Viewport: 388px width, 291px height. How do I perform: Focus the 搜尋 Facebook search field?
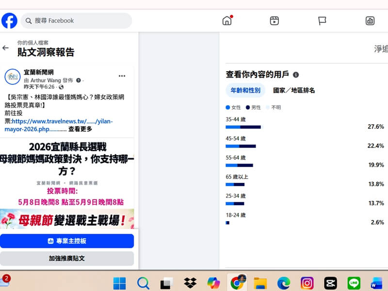76,21
